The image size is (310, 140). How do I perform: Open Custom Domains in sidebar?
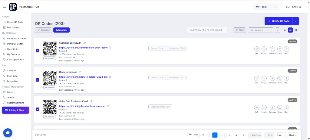[x=14, y=103]
